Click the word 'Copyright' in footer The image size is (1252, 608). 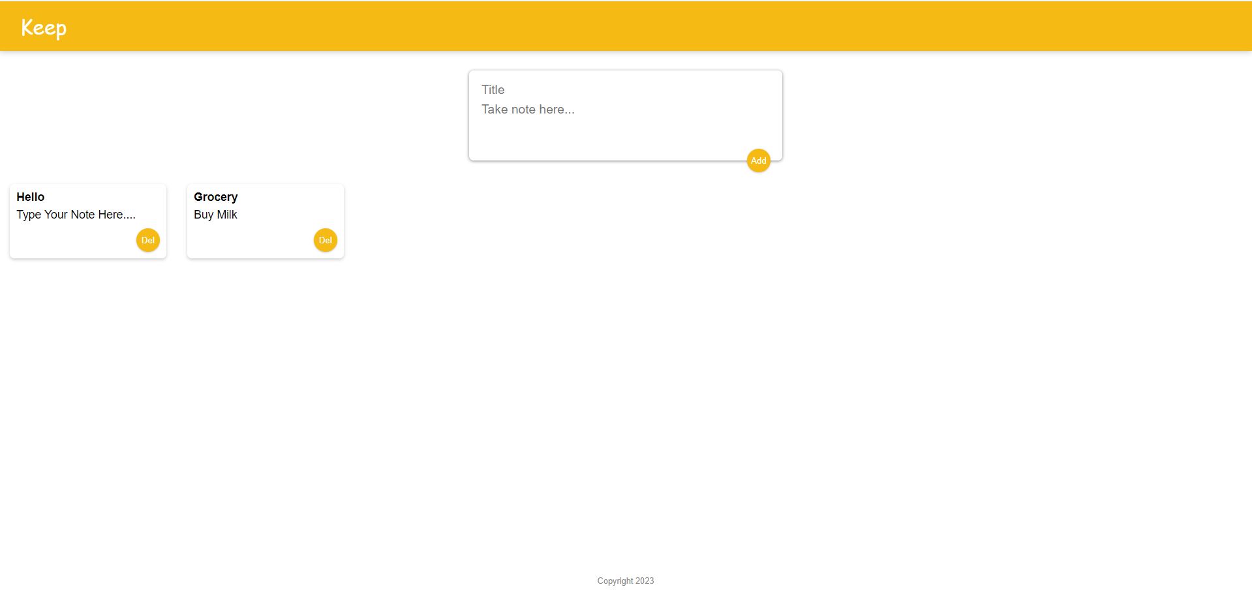[615, 581]
